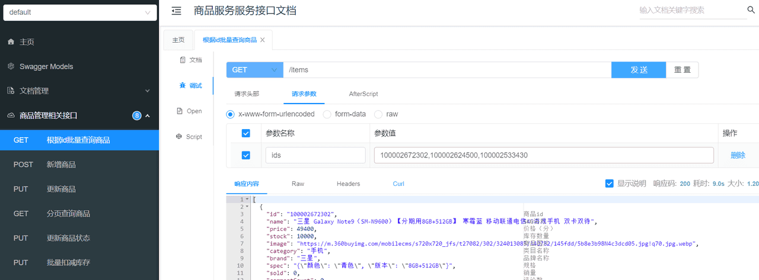The height and width of the screenshot is (280, 759).
Task: Select form-data radio option
Action: [327, 114]
